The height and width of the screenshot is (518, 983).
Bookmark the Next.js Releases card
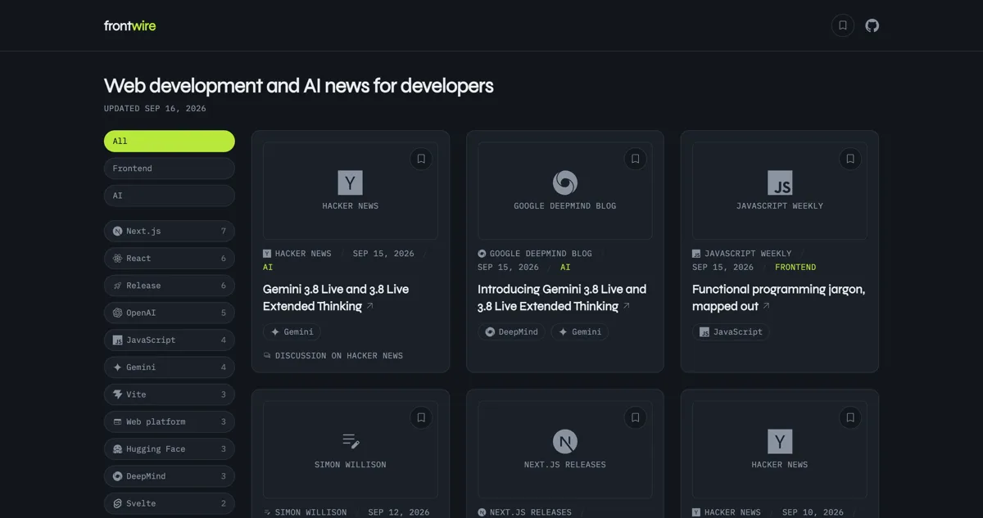636,417
